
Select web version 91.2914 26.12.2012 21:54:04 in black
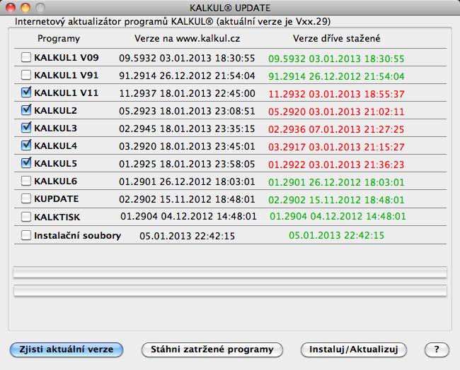click(187, 76)
